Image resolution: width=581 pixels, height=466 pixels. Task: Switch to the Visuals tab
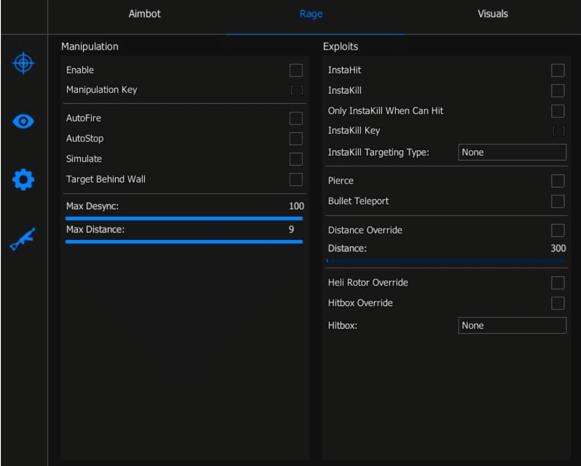[x=492, y=14]
